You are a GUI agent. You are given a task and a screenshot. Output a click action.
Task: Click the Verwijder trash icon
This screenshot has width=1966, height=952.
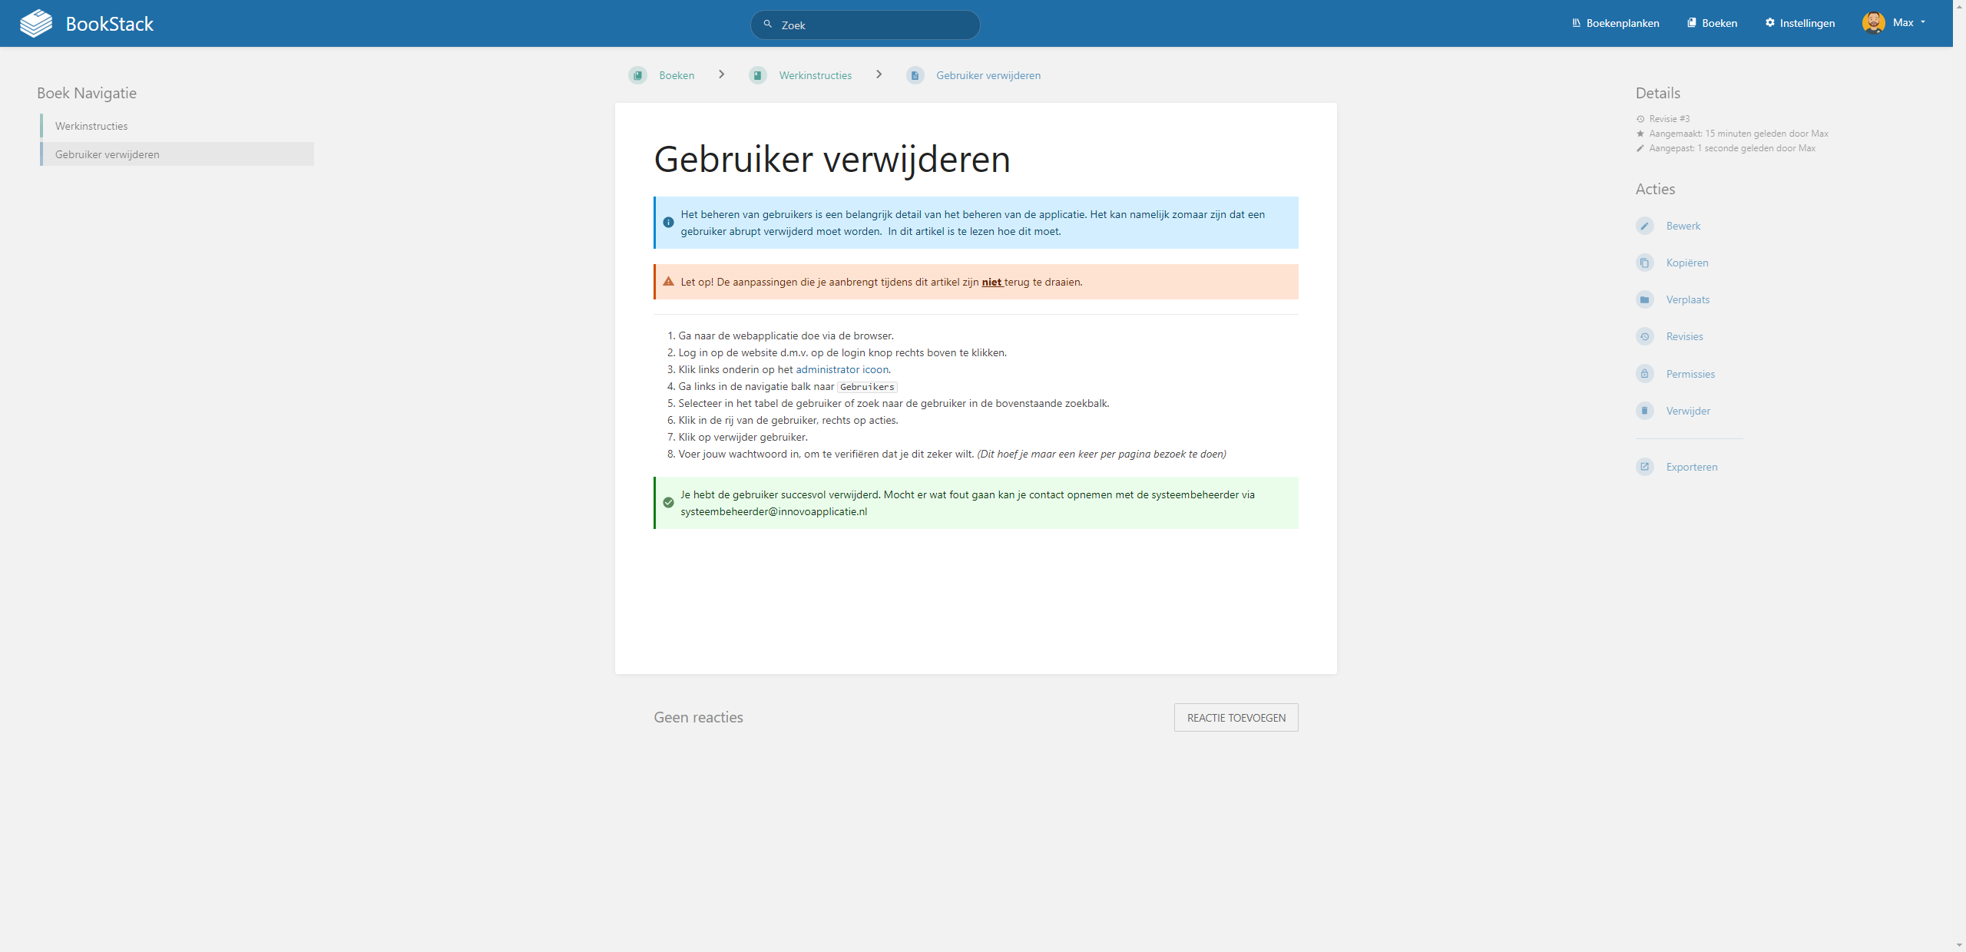pyautogui.click(x=1644, y=411)
